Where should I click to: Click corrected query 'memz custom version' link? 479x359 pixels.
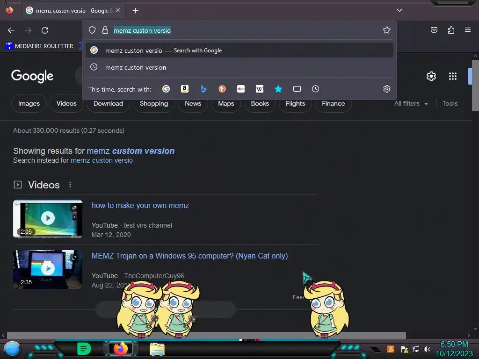tap(131, 151)
